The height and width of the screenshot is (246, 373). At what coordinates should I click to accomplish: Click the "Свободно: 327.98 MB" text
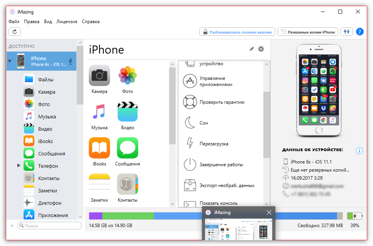pyautogui.click(x=320, y=225)
